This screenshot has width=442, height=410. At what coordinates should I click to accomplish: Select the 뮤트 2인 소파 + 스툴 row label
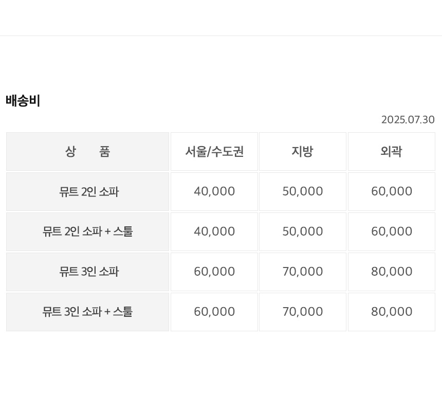point(87,232)
